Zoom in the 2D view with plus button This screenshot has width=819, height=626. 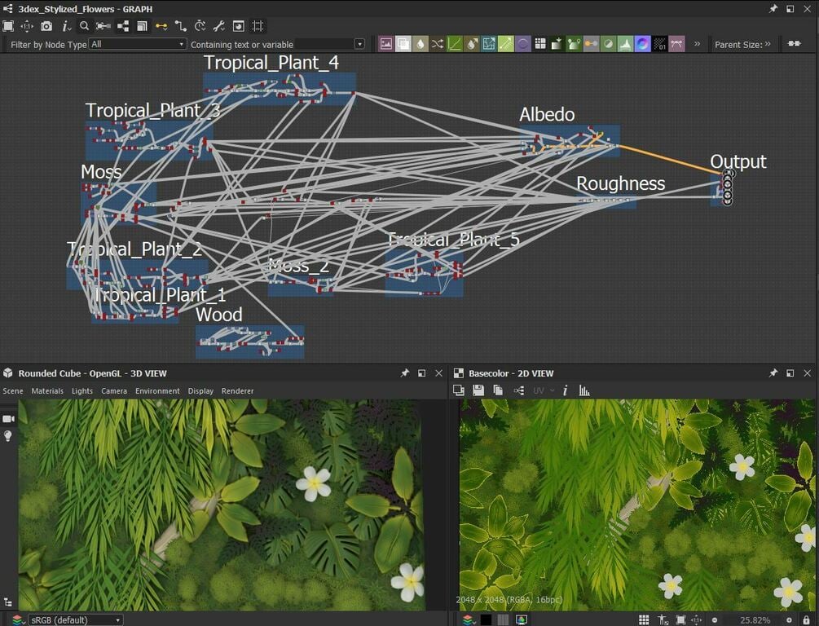click(x=789, y=619)
